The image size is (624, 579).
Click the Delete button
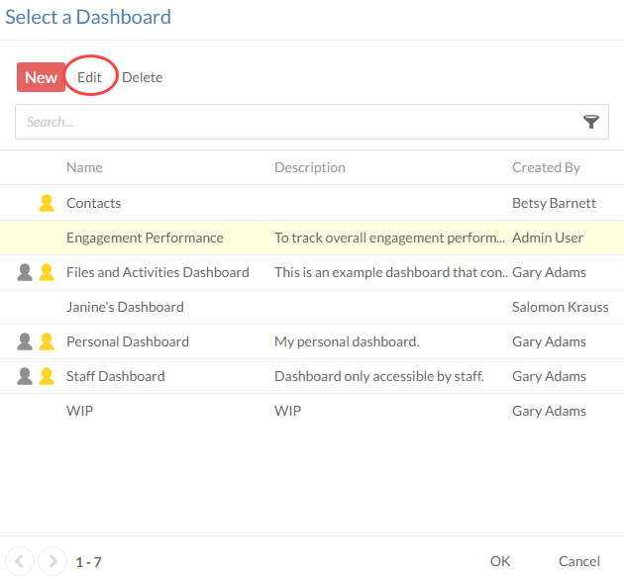[143, 77]
